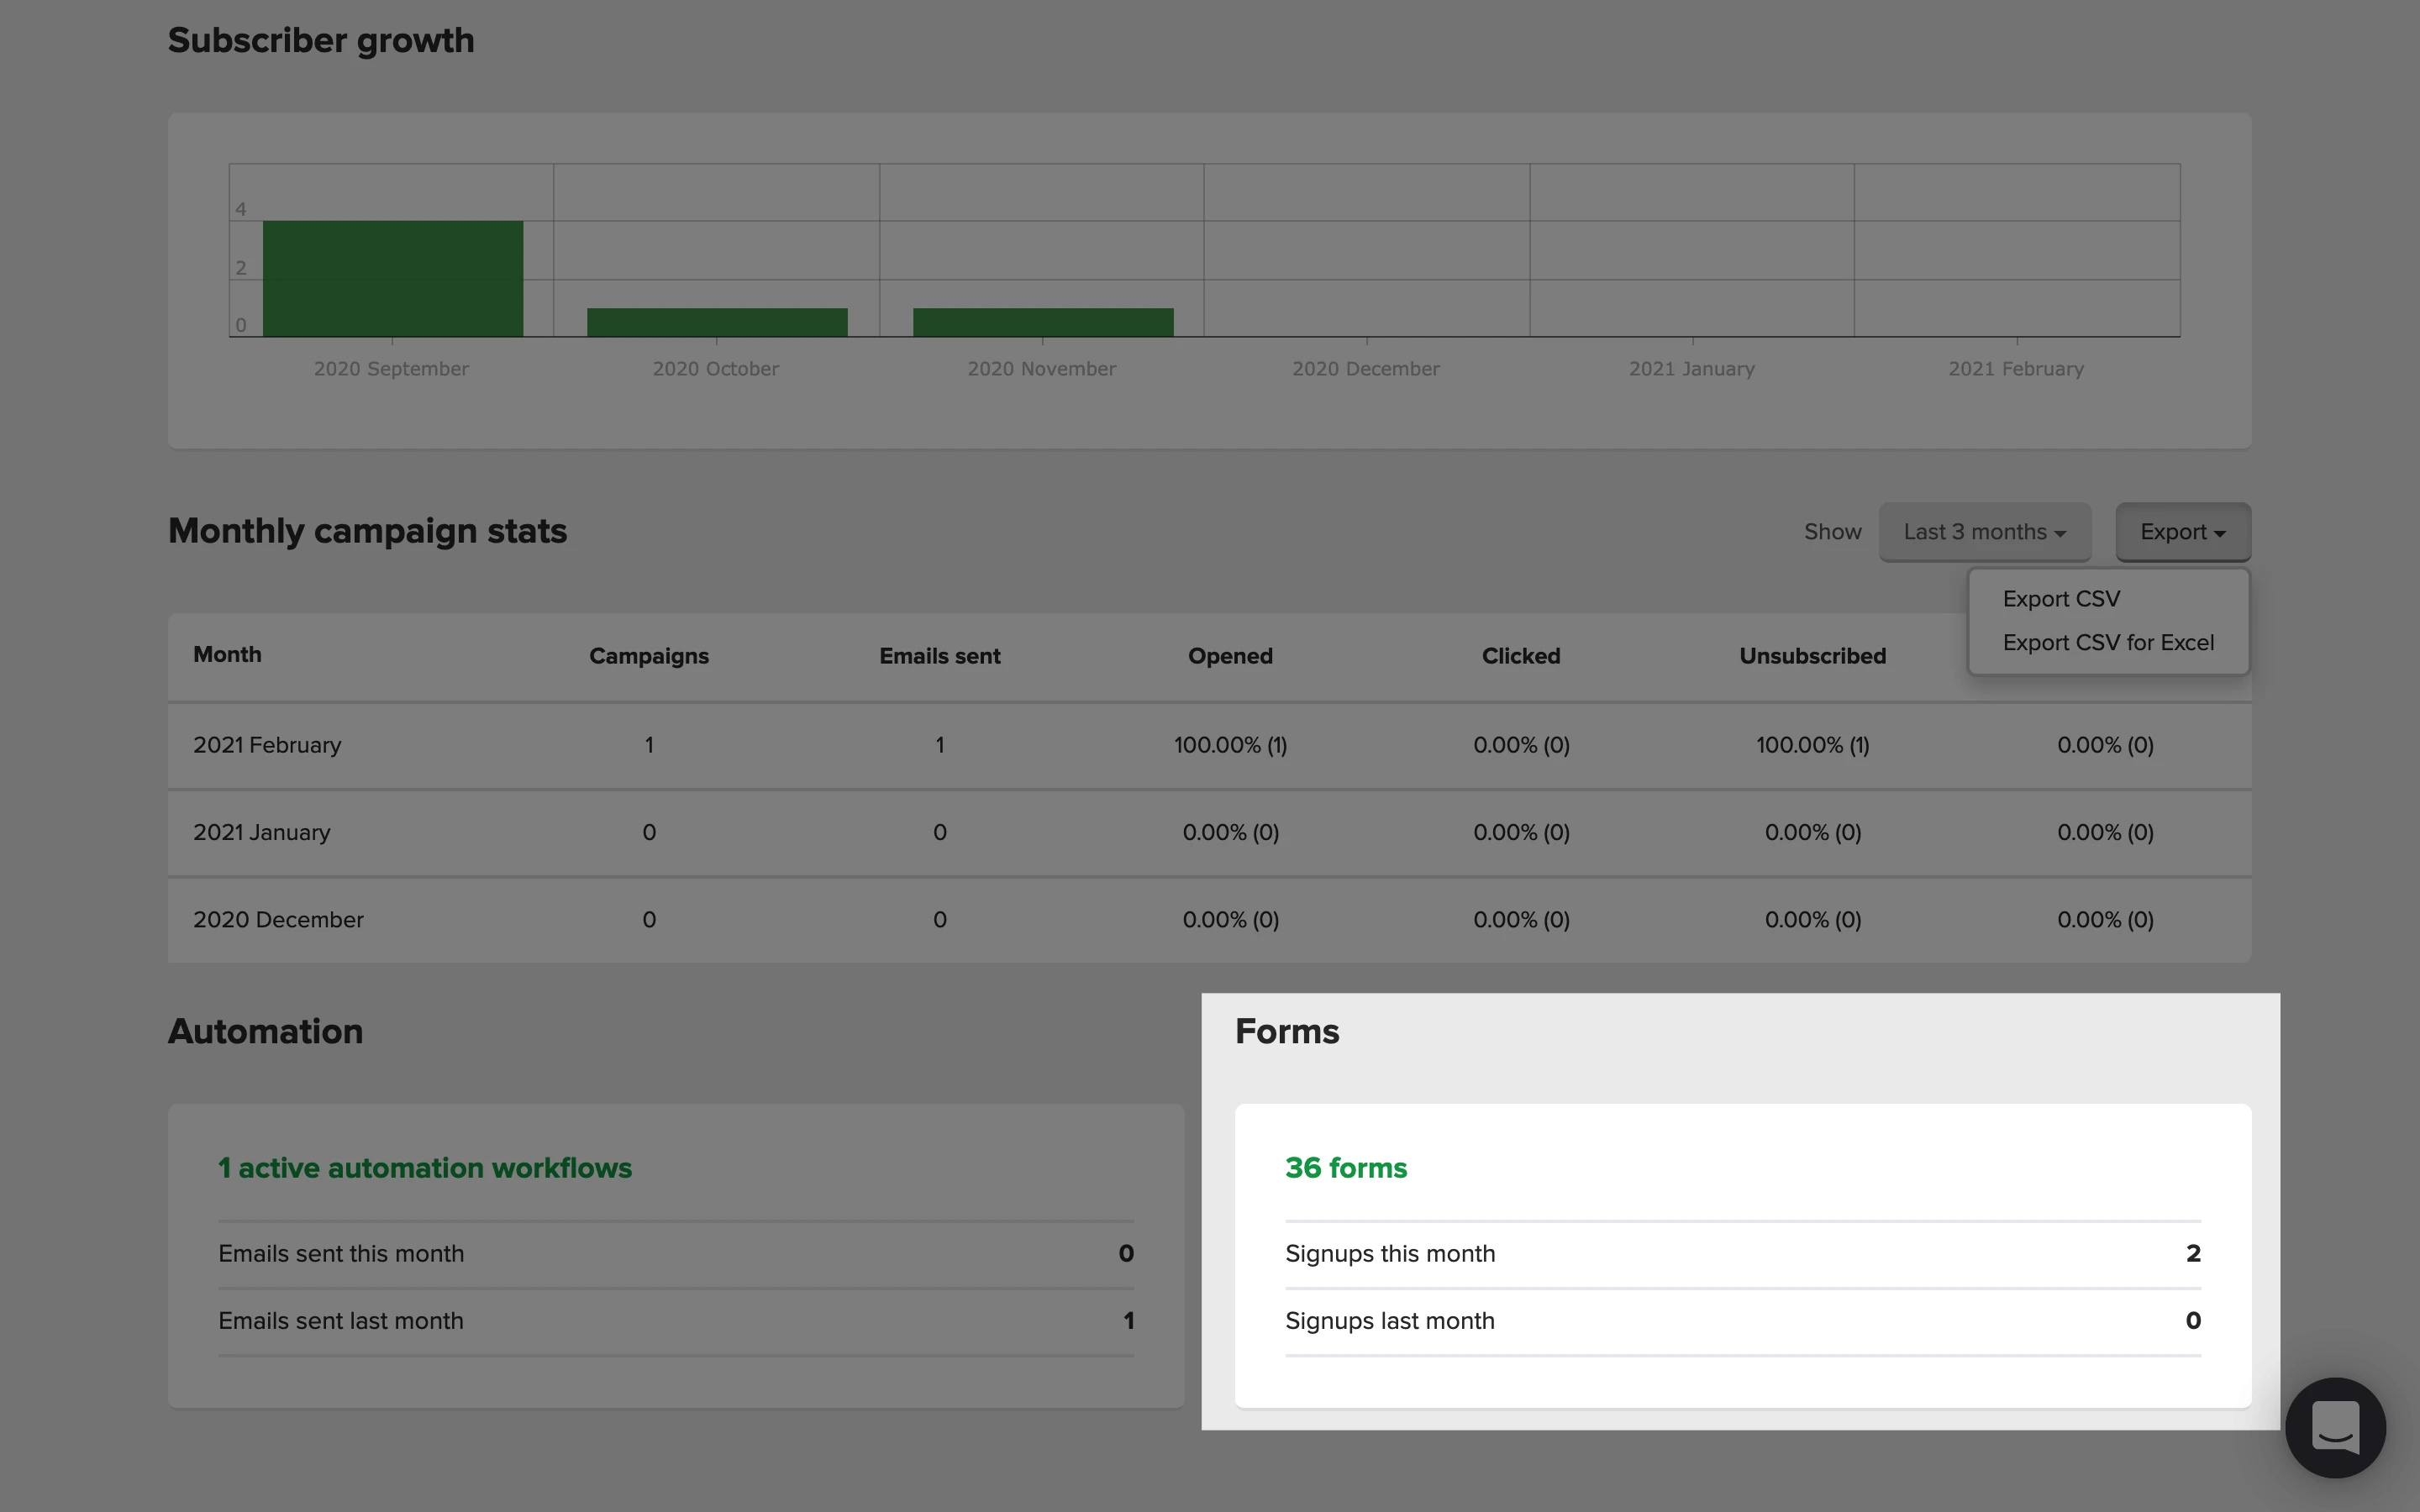Image resolution: width=2420 pixels, height=1512 pixels.
Task: Click the 2020 September growth bar
Action: 392,279
